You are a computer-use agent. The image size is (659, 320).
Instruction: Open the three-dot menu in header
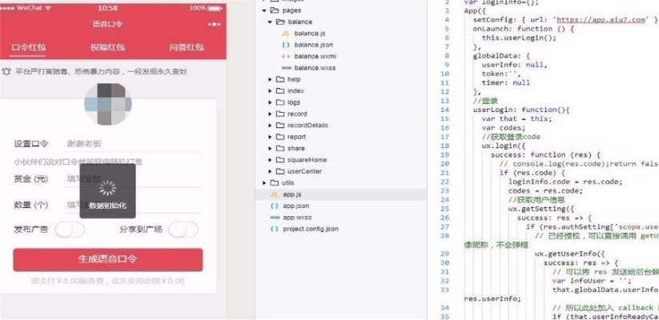[x=214, y=25]
